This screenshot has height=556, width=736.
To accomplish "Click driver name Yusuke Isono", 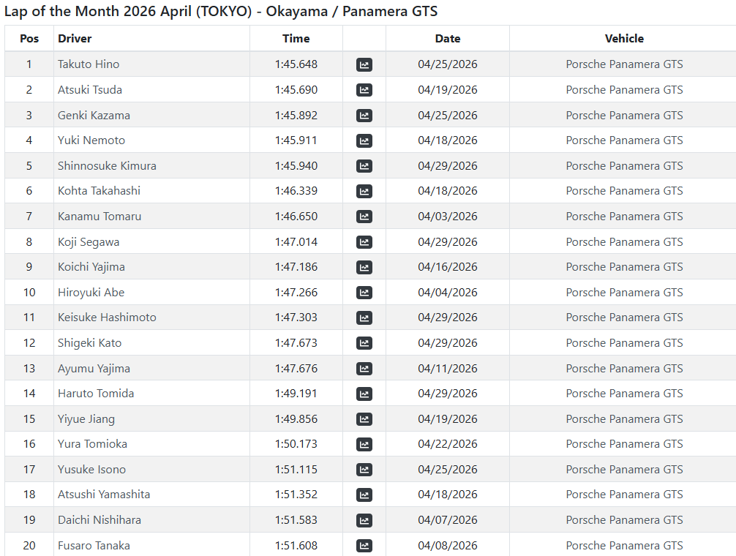I will pos(92,470).
